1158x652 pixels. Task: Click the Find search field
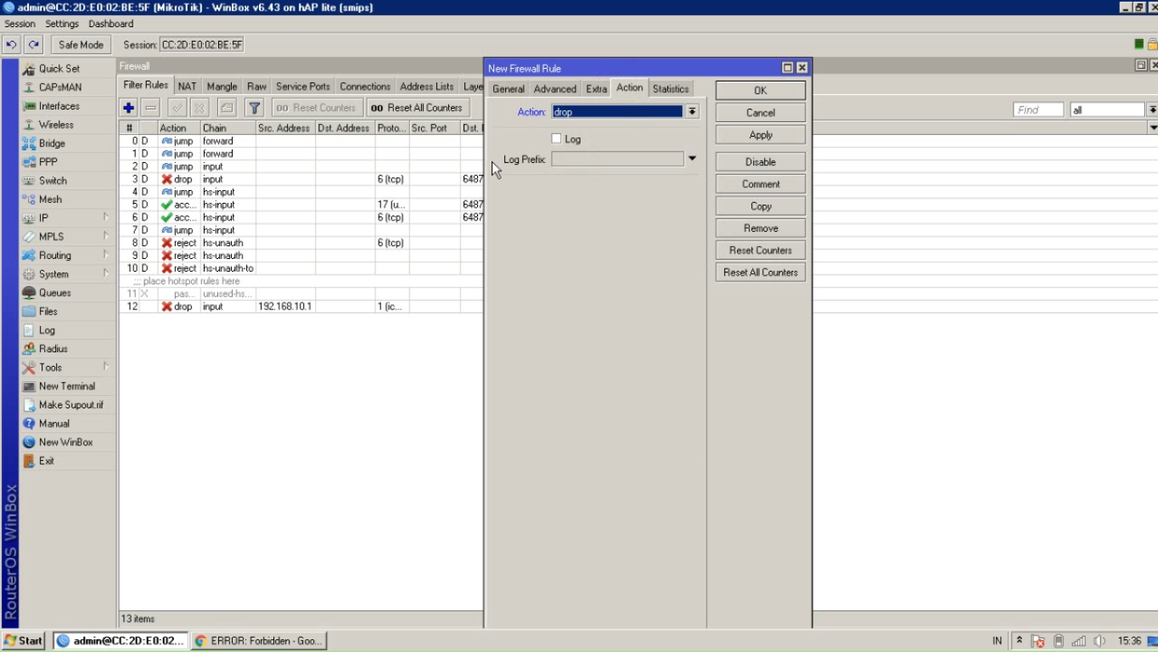[1038, 110]
